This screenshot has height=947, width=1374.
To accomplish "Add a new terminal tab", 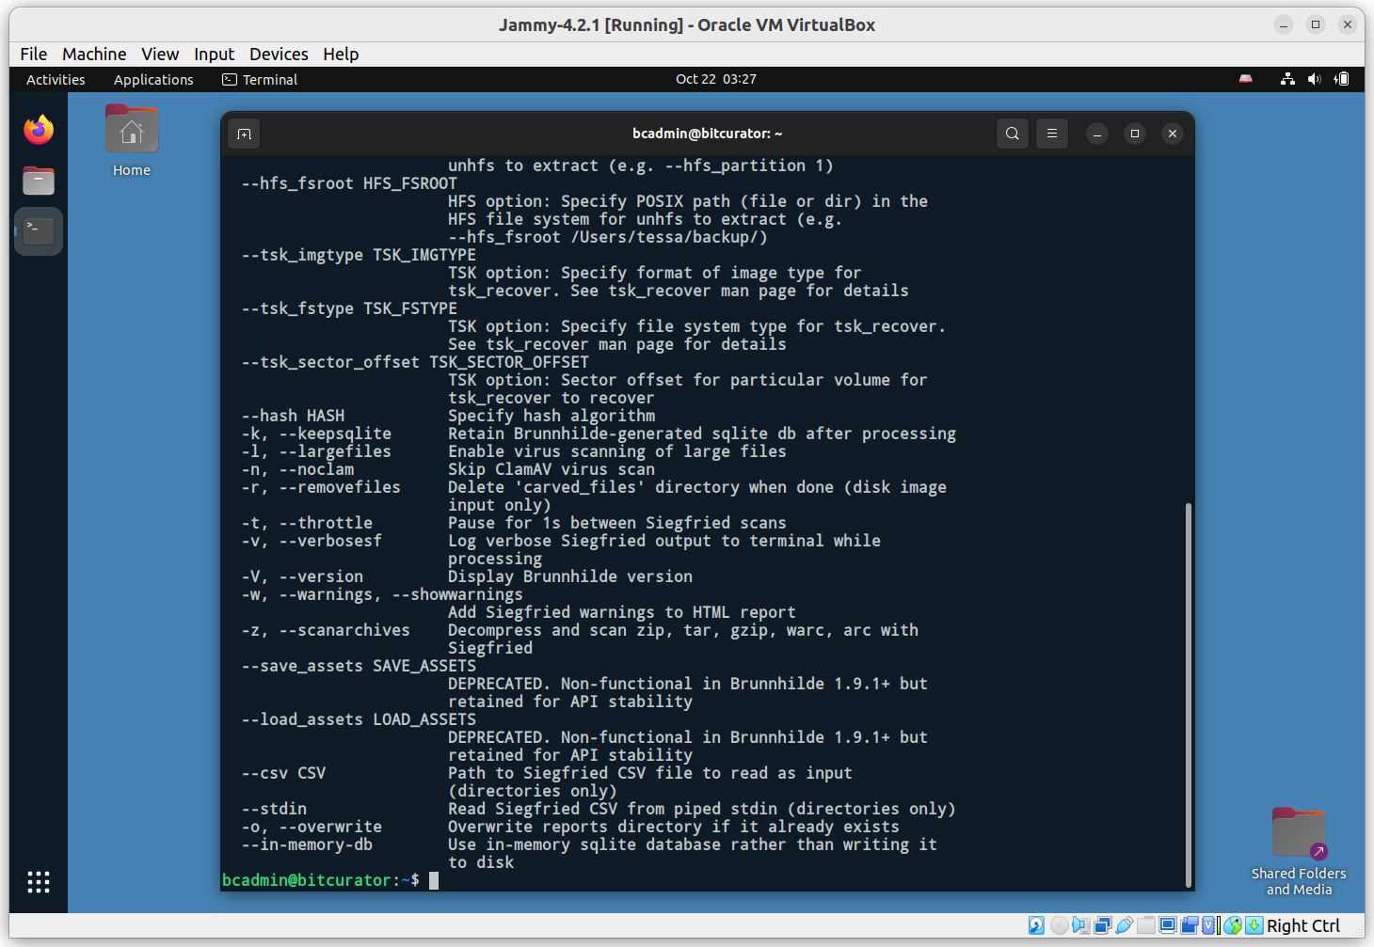I will (x=244, y=134).
